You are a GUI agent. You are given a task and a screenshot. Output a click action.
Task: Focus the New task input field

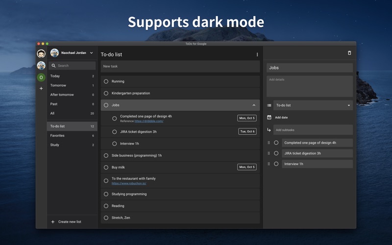(x=180, y=66)
